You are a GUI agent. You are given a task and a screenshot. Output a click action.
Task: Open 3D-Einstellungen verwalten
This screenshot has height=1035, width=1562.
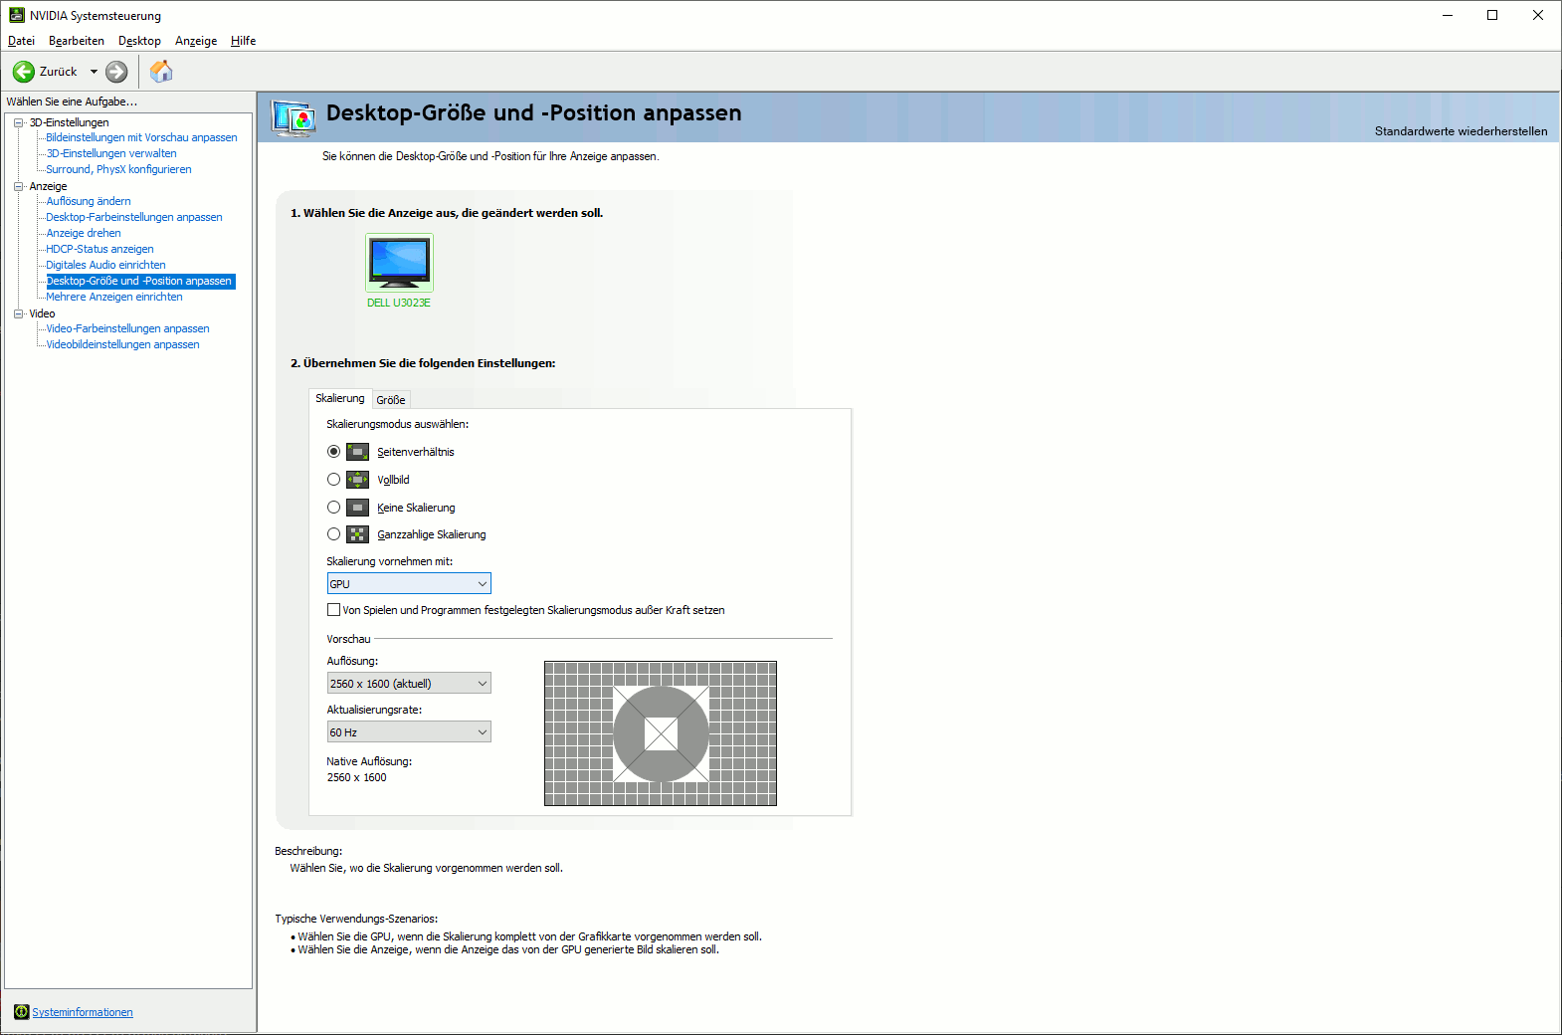pyautogui.click(x=111, y=153)
